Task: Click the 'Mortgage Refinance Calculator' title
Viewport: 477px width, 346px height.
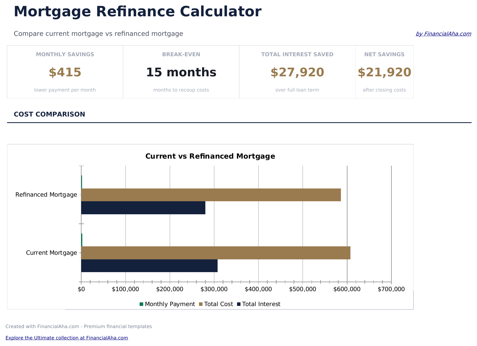Action: coord(137,12)
